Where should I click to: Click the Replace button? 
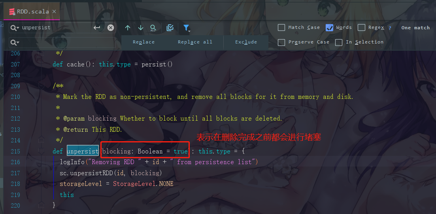(x=143, y=42)
